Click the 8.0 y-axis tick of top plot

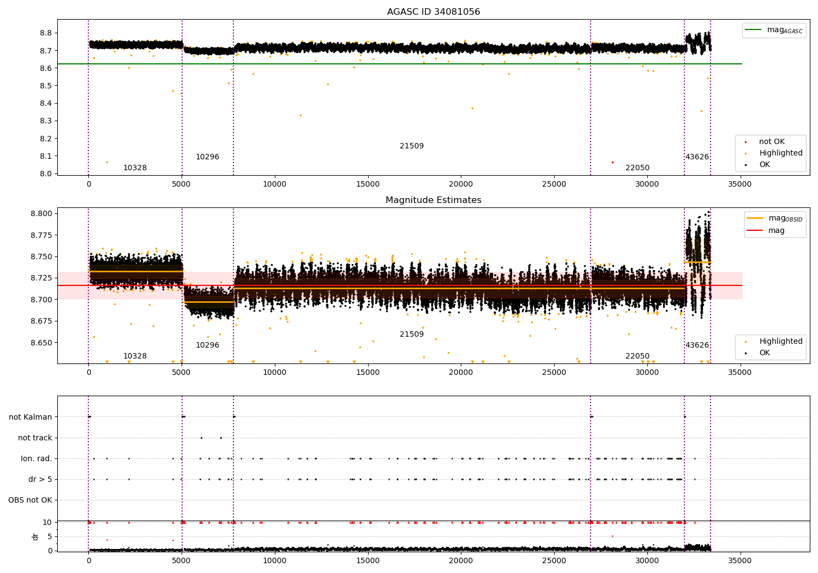[x=46, y=174]
